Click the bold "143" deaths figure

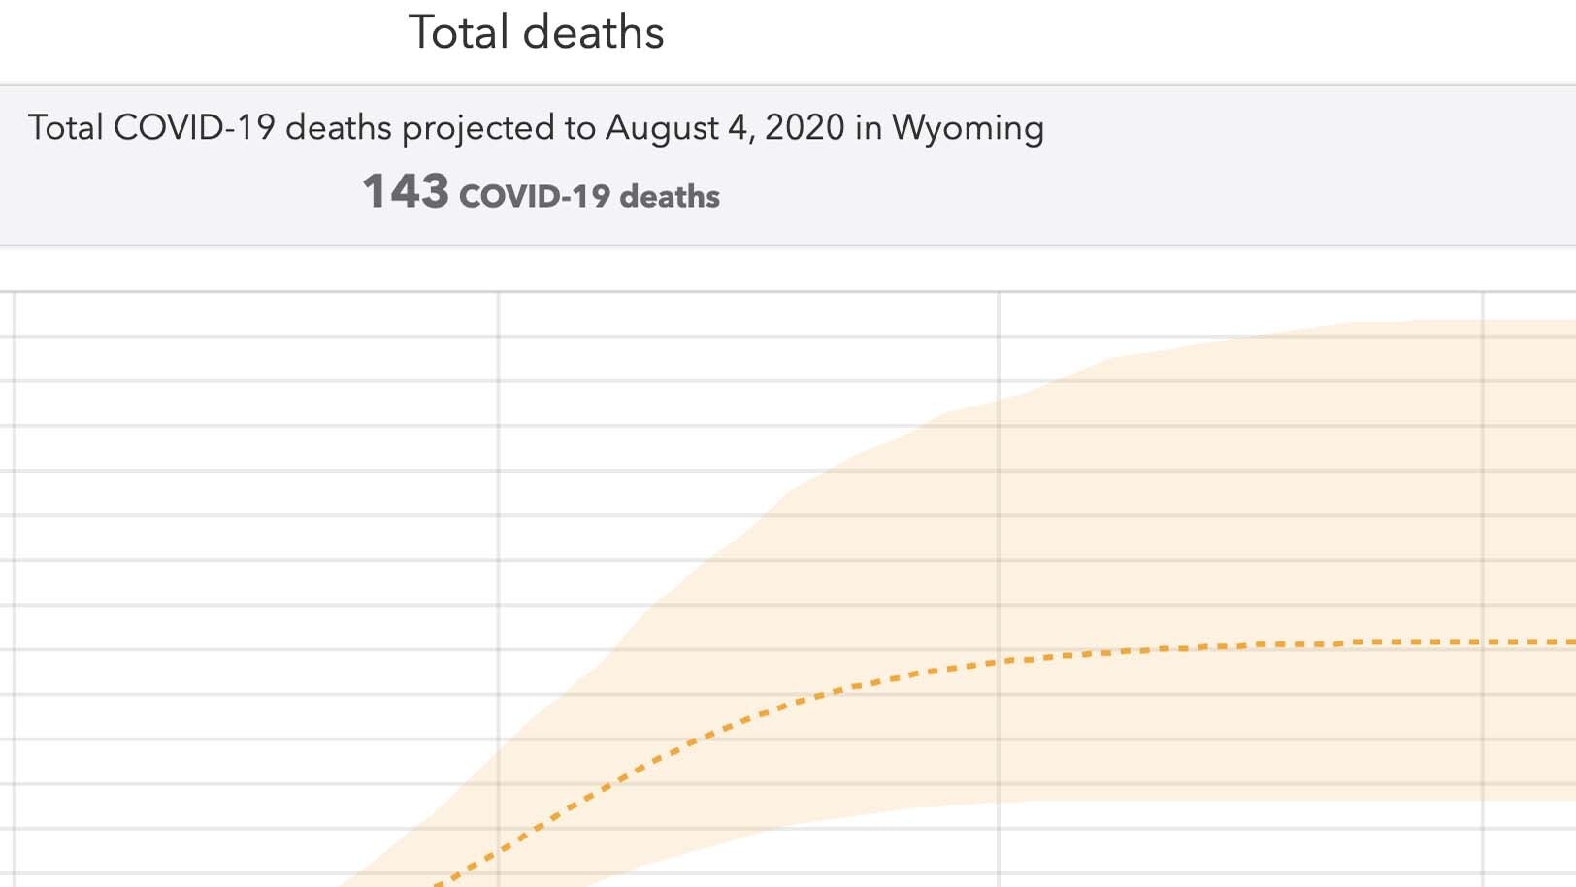tap(405, 191)
